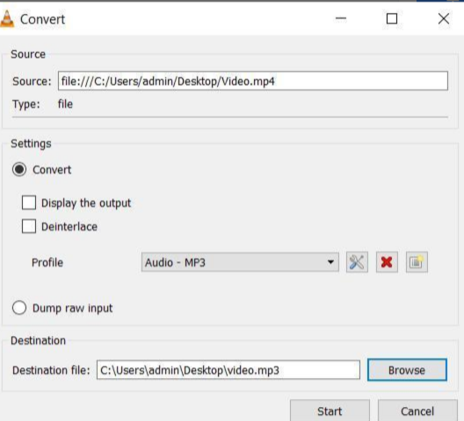Select the Dump raw input option
Image resolution: width=464 pixels, height=421 pixels.
(x=19, y=308)
